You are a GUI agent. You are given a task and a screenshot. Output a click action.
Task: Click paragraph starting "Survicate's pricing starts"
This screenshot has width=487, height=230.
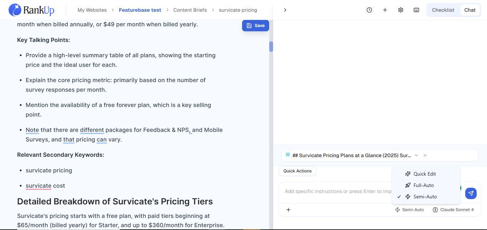point(121,221)
